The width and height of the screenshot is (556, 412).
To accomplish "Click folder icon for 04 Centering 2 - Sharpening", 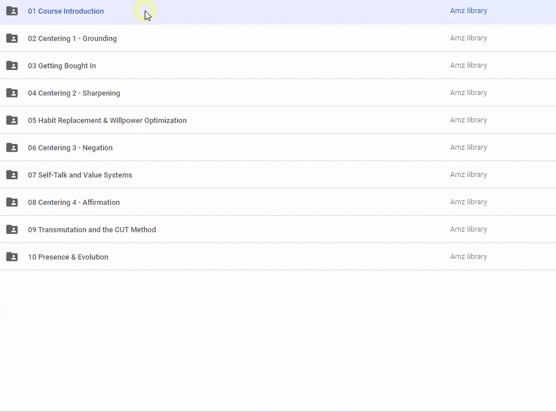I will pyautogui.click(x=12, y=93).
